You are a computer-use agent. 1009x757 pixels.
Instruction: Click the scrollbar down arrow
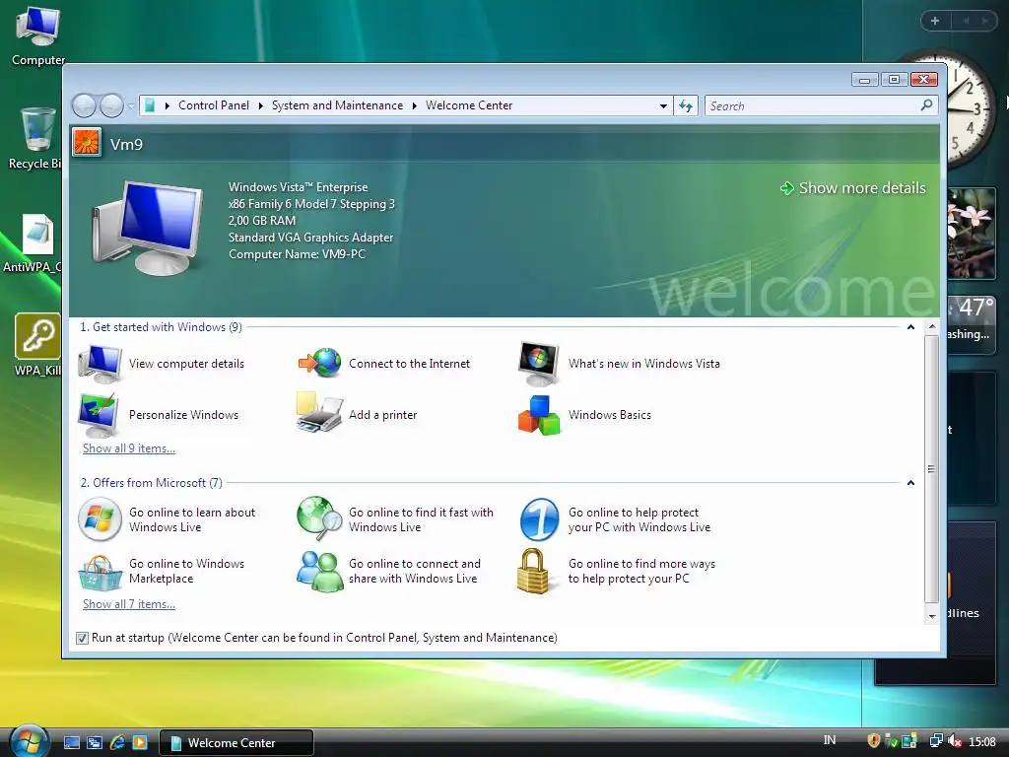(x=932, y=616)
